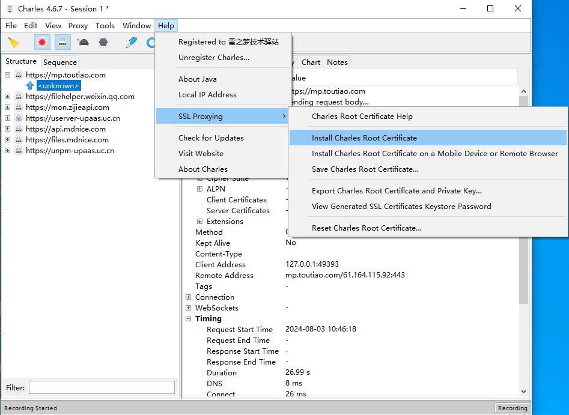Viewport: 569px width, 415px height.
Task: Click lightning icon beside userver-upaas.uc.cn host
Action: (x=19, y=118)
